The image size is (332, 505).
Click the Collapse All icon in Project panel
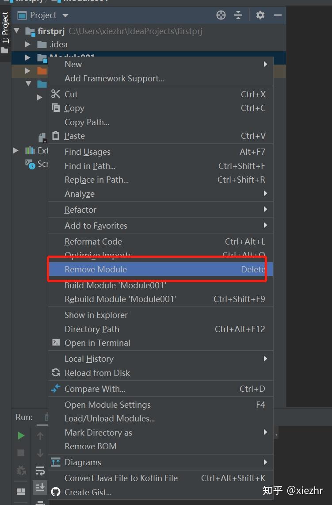[238, 15]
